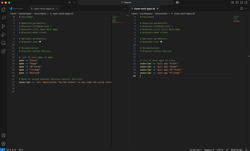Switch to the Welcome tab
The height and width of the screenshot is (151, 250).
click(17, 8)
